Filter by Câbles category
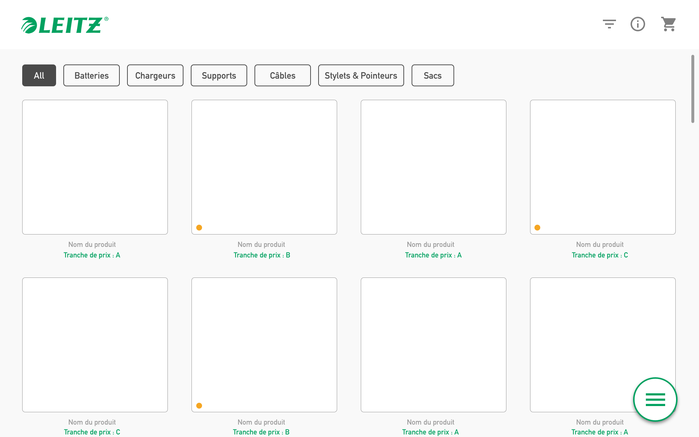The image size is (699, 437). click(283, 75)
